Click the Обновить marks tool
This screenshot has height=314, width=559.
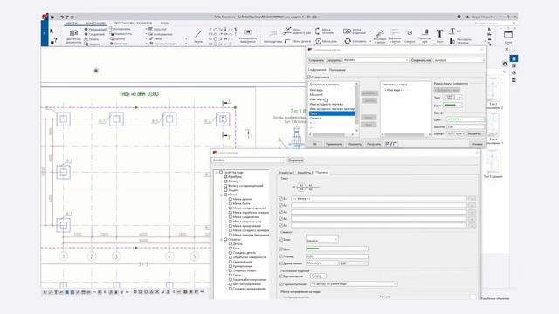(355, 41)
